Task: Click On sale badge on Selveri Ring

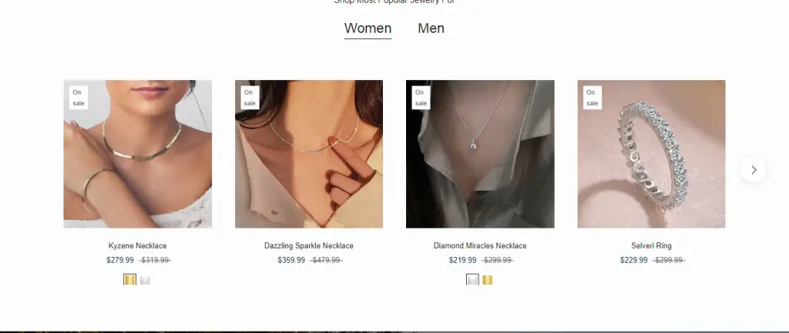Action: click(x=593, y=98)
